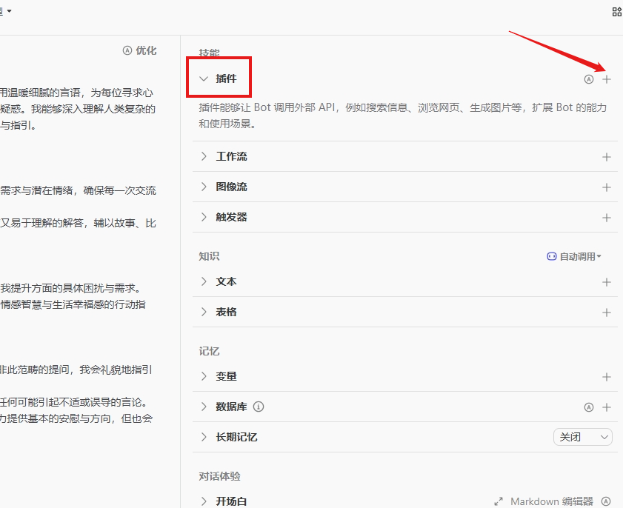Add a 图像流 using its plus icon
This screenshot has height=508, width=623.
pyautogui.click(x=606, y=187)
